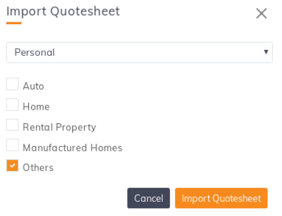
Task: Click the orange Import Quotesheet button
Action: (221, 198)
